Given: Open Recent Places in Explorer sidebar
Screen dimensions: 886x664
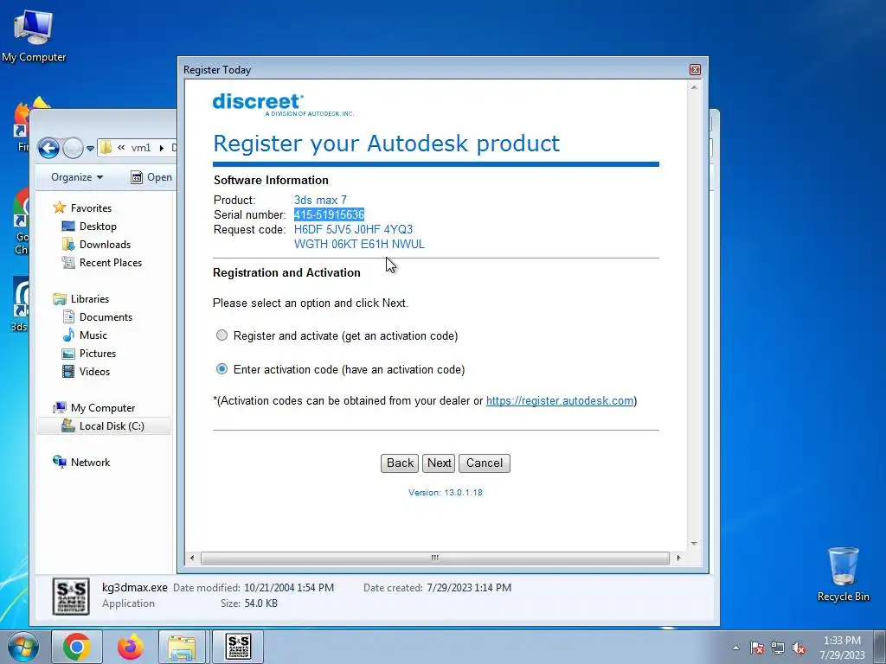Looking at the screenshot, I should click(110, 262).
